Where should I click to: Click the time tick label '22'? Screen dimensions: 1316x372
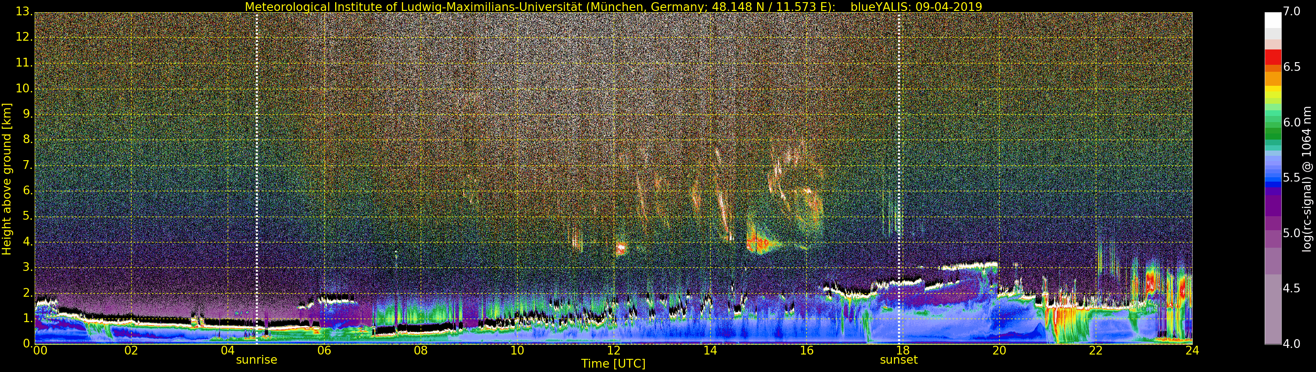[1096, 350]
